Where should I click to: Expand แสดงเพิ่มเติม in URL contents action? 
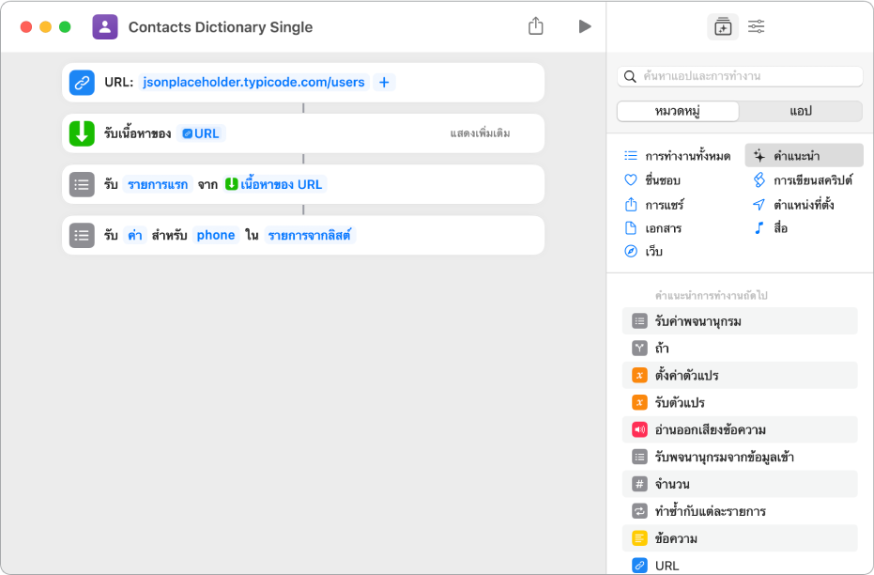[x=480, y=133]
